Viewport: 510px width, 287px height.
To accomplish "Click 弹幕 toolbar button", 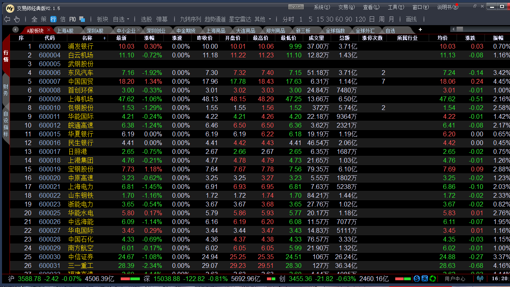I will [162, 19].
